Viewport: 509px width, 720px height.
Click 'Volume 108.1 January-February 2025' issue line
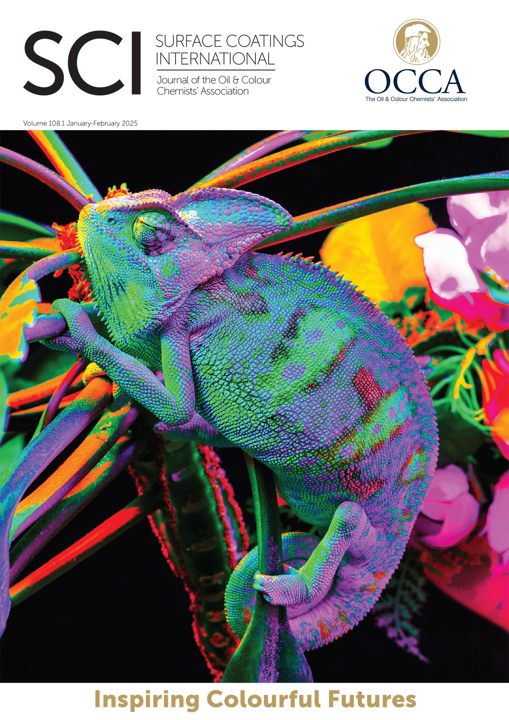(81, 123)
